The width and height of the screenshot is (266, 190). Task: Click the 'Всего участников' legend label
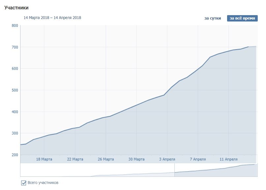(43, 183)
